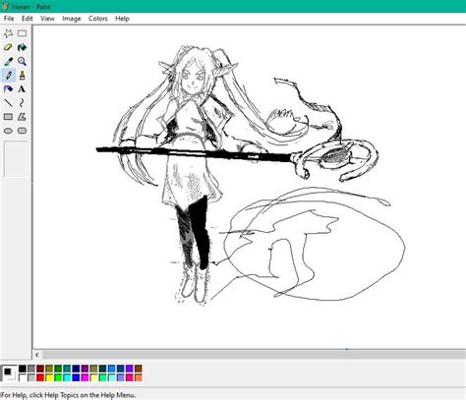Screen dimensions: 466x400
Task: Choose the Ellipse shape tool
Action: 8,131
